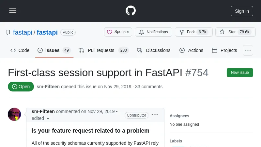Click the repository book icon
261x147 pixels.
pyautogui.click(x=8, y=32)
